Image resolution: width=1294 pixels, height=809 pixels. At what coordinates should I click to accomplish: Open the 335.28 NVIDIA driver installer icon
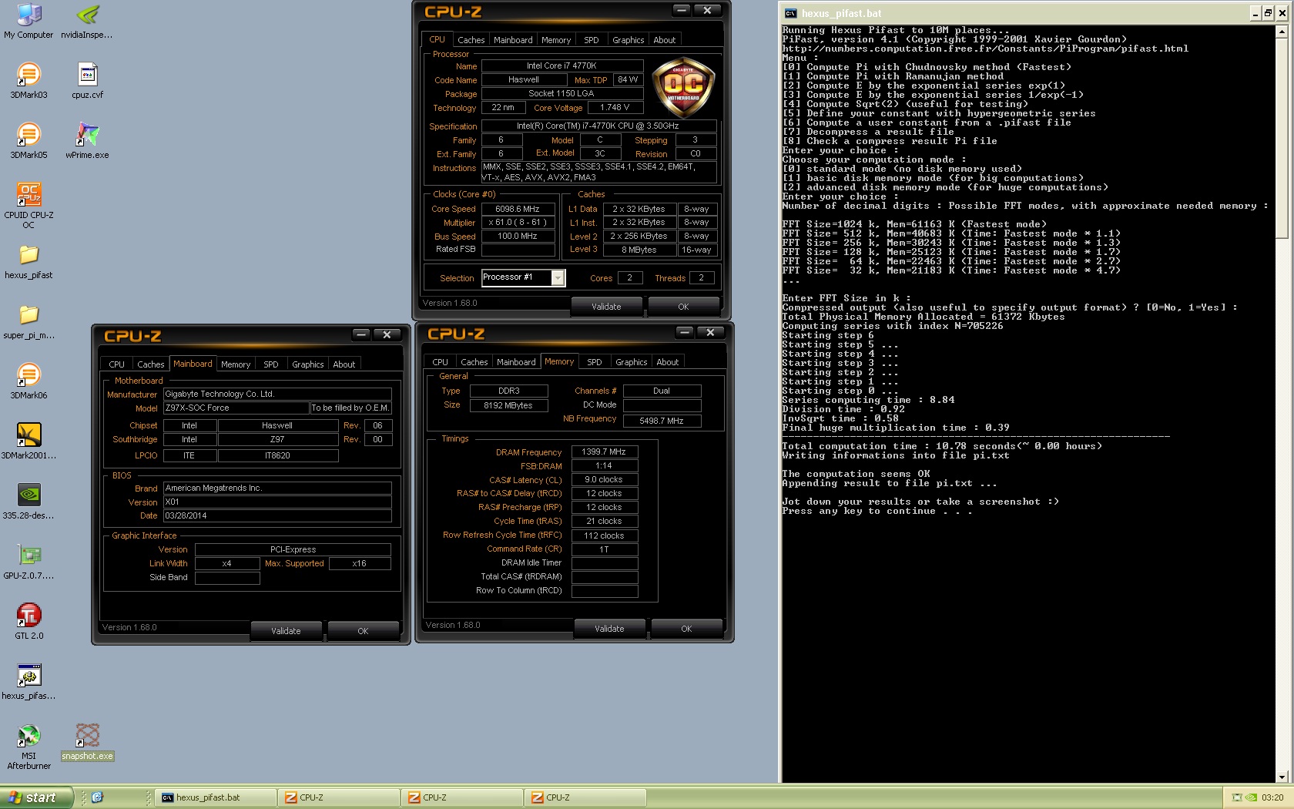point(28,501)
